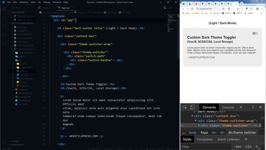Go forward in Chrome
Screen dimensions: 266x150
point(187,9)
